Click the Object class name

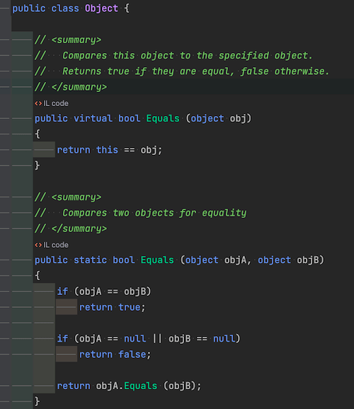101,8
